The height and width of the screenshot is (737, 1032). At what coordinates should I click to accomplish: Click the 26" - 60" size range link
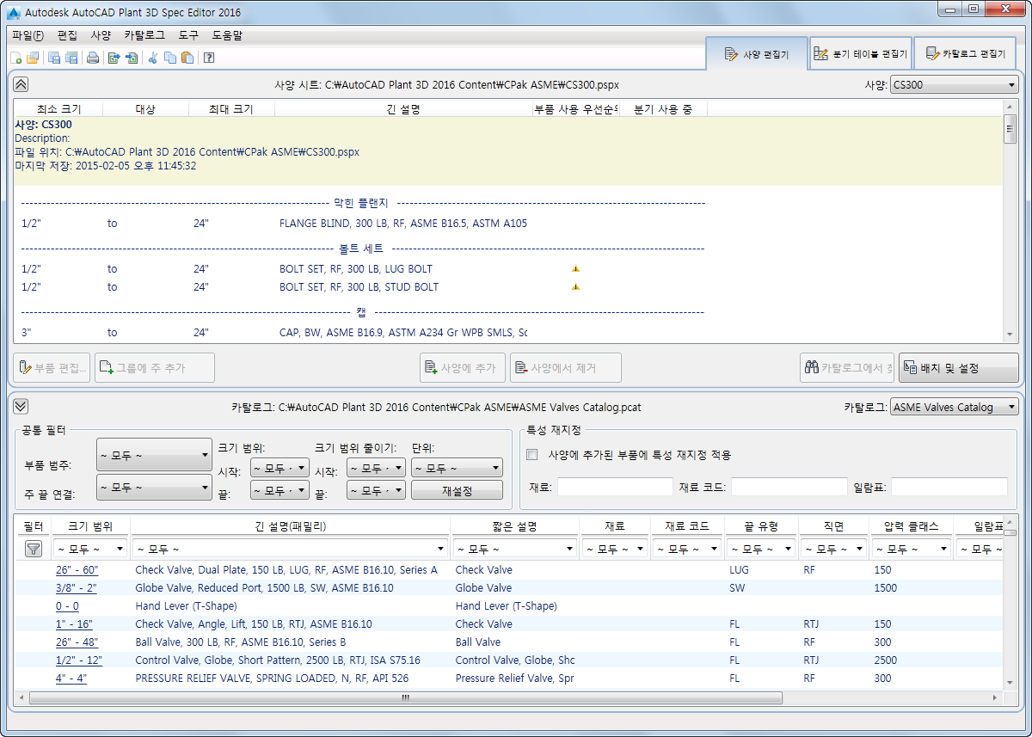pyautogui.click(x=77, y=570)
